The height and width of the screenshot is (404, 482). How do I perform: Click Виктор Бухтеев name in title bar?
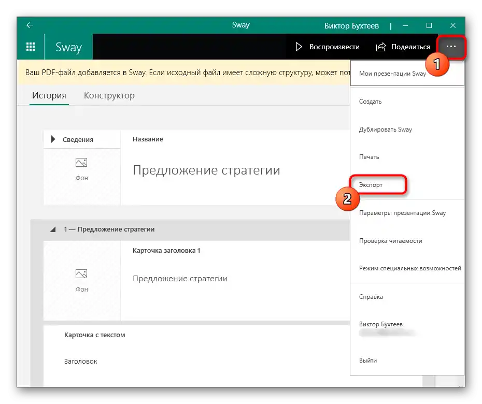click(351, 26)
